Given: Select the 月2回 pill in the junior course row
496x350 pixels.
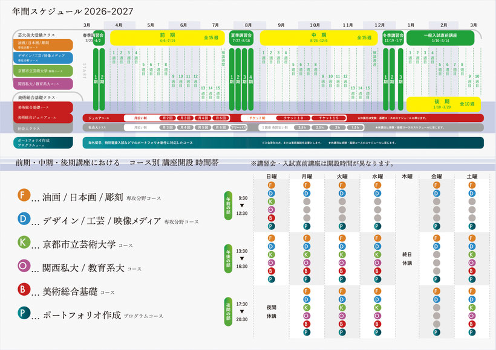Looking at the screenshot, I should [x=168, y=118].
